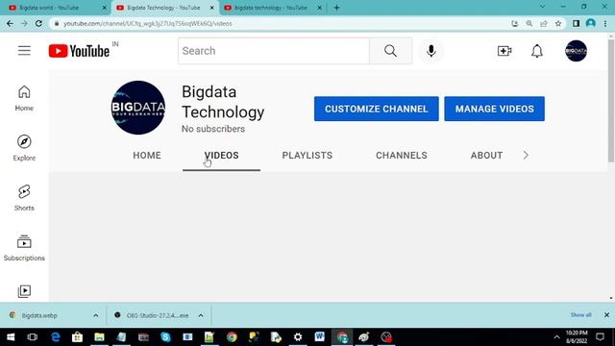615x346 pixels.
Task: Click browser forward arrow
Action: coord(24,23)
